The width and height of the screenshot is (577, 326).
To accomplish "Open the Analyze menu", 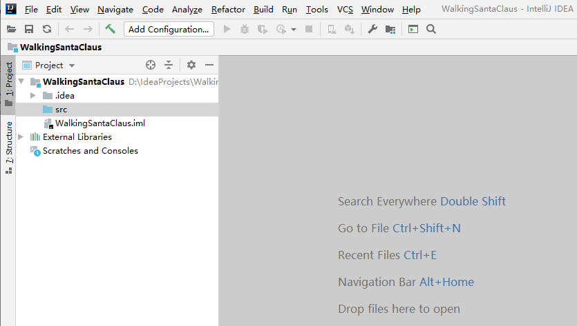I will [x=187, y=10].
